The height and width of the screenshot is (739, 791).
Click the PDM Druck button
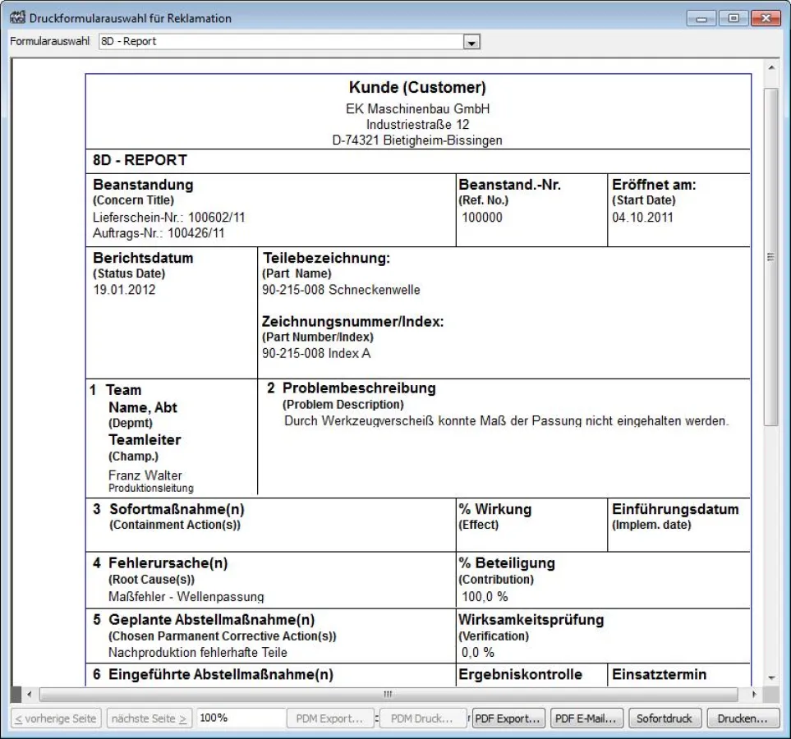click(x=422, y=717)
